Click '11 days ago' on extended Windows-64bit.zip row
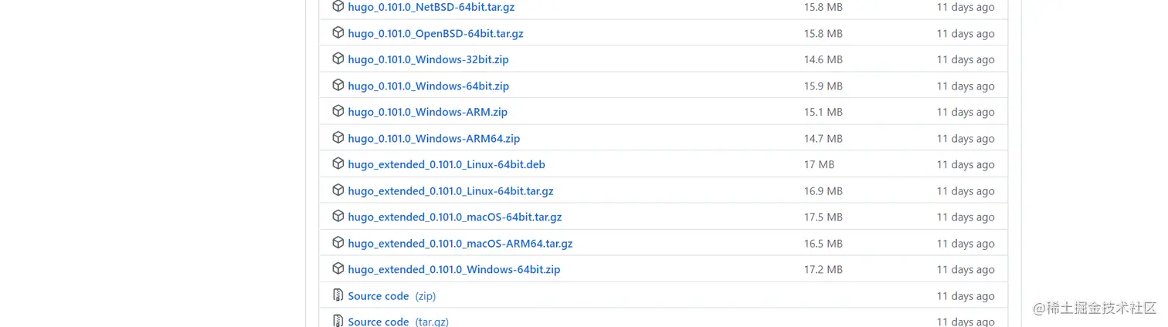1168x327 pixels. click(x=966, y=269)
